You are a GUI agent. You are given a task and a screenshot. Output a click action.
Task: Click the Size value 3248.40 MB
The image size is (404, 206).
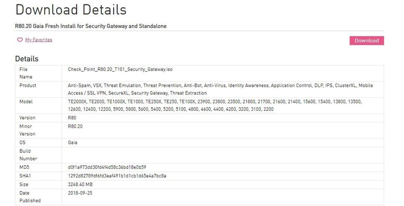(84, 184)
